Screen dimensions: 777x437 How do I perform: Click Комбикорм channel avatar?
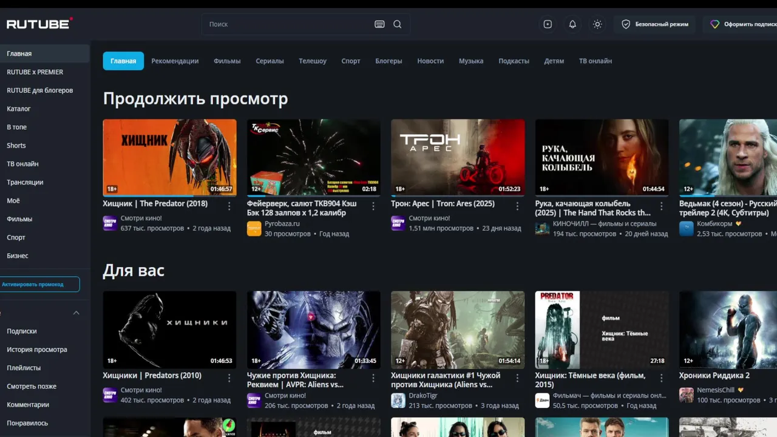point(686,228)
